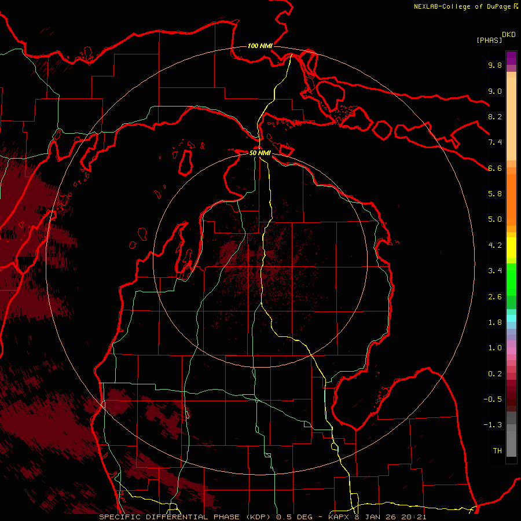Click the 1.8 legend value
The width and height of the screenshot is (521, 521).
pyautogui.click(x=495, y=322)
